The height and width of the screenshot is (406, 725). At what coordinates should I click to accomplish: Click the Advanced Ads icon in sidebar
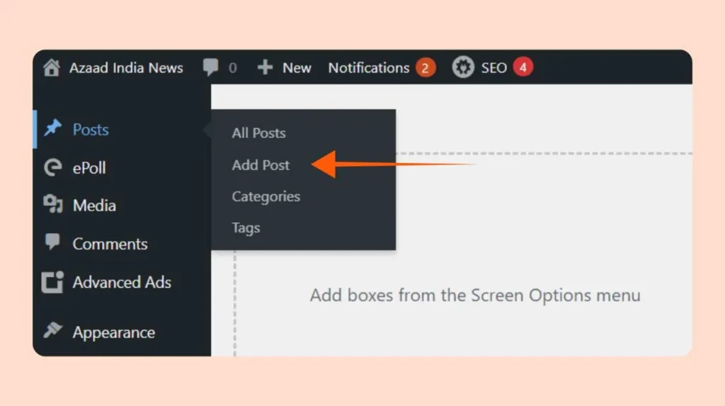point(53,282)
